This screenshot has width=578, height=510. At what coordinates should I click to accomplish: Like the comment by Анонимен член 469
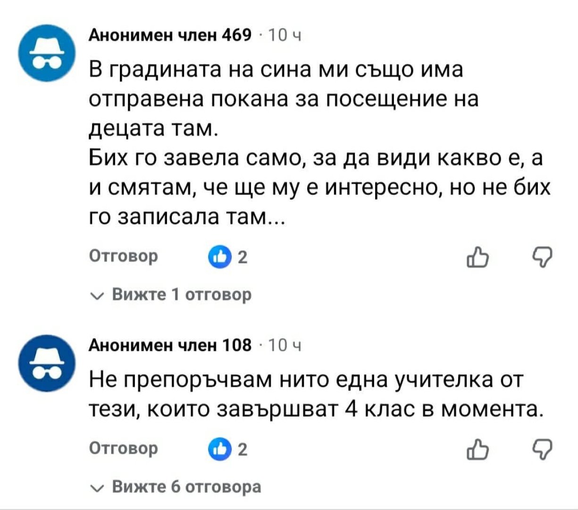pos(477,258)
